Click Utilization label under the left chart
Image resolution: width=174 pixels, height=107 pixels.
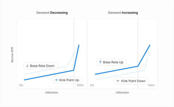coord(52,92)
